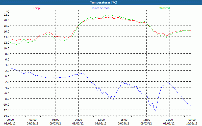Click the 22,0 y-axis value
Screen dimensions: 202x126
[7, 15]
